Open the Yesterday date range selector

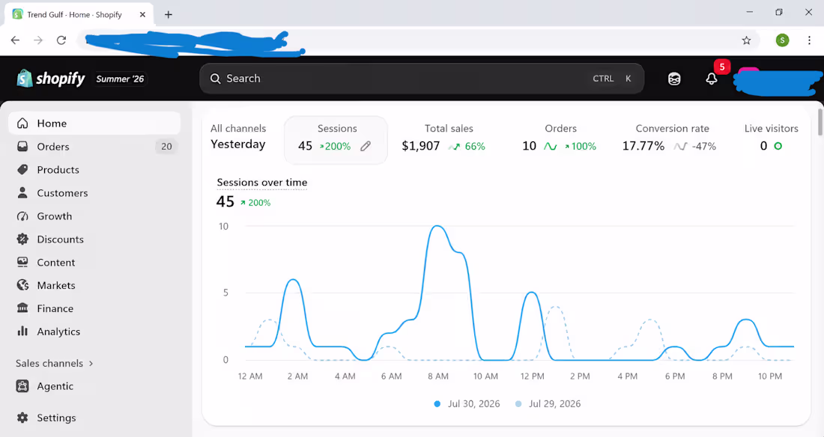click(238, 144)
